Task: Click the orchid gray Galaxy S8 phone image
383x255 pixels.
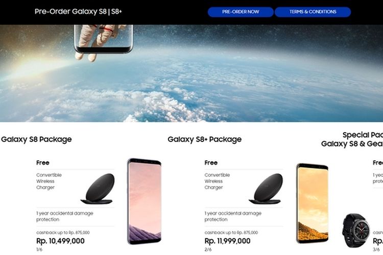Action: (x=144, y=201)
